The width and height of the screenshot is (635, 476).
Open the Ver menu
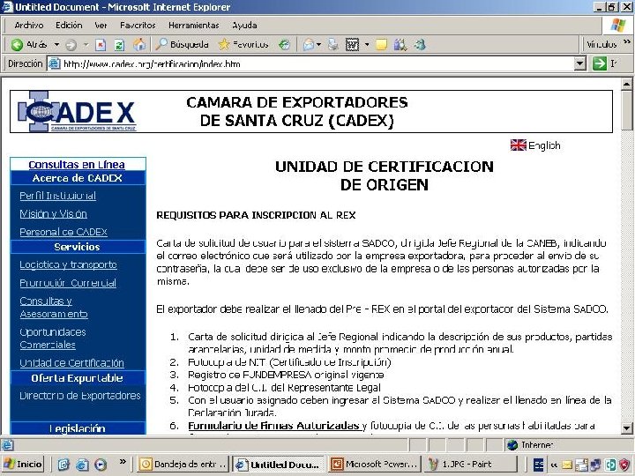pyautogui.click(x=101, y=25)
